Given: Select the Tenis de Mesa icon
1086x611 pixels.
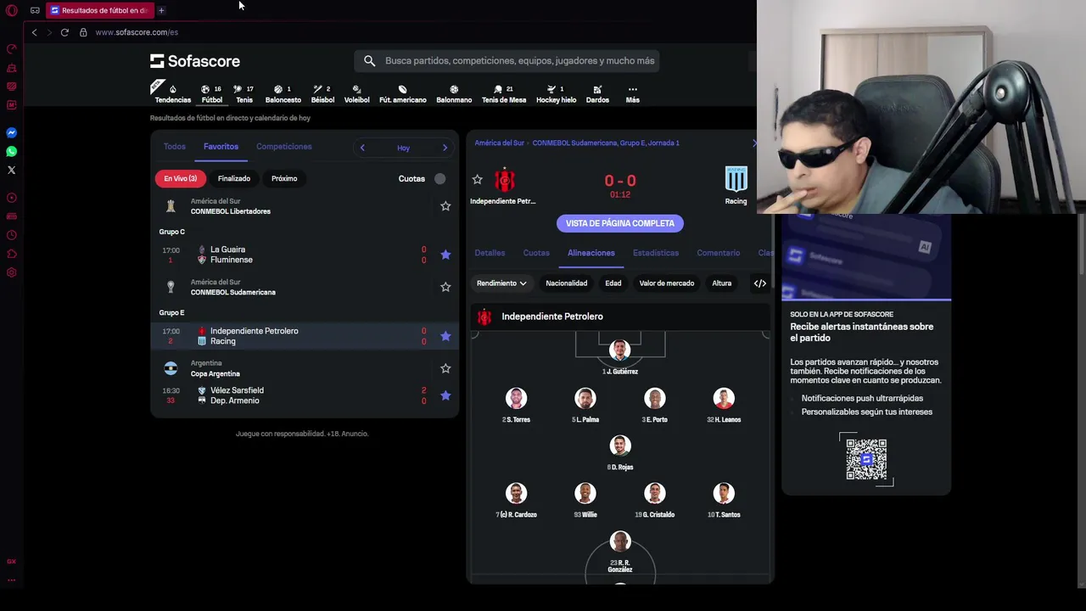Looking at the screenshot, I should tap(504, 93).
